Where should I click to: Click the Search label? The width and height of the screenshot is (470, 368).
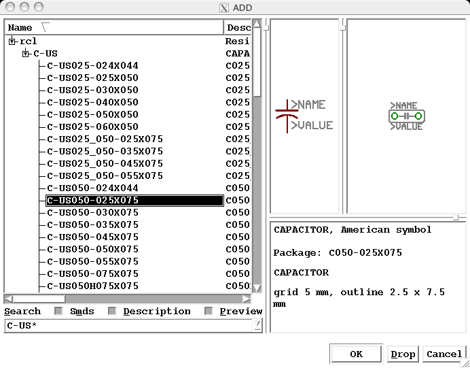22,312
